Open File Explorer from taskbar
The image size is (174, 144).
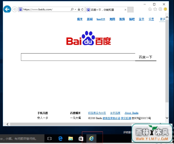pyautogui.click(x=71, y=138)
